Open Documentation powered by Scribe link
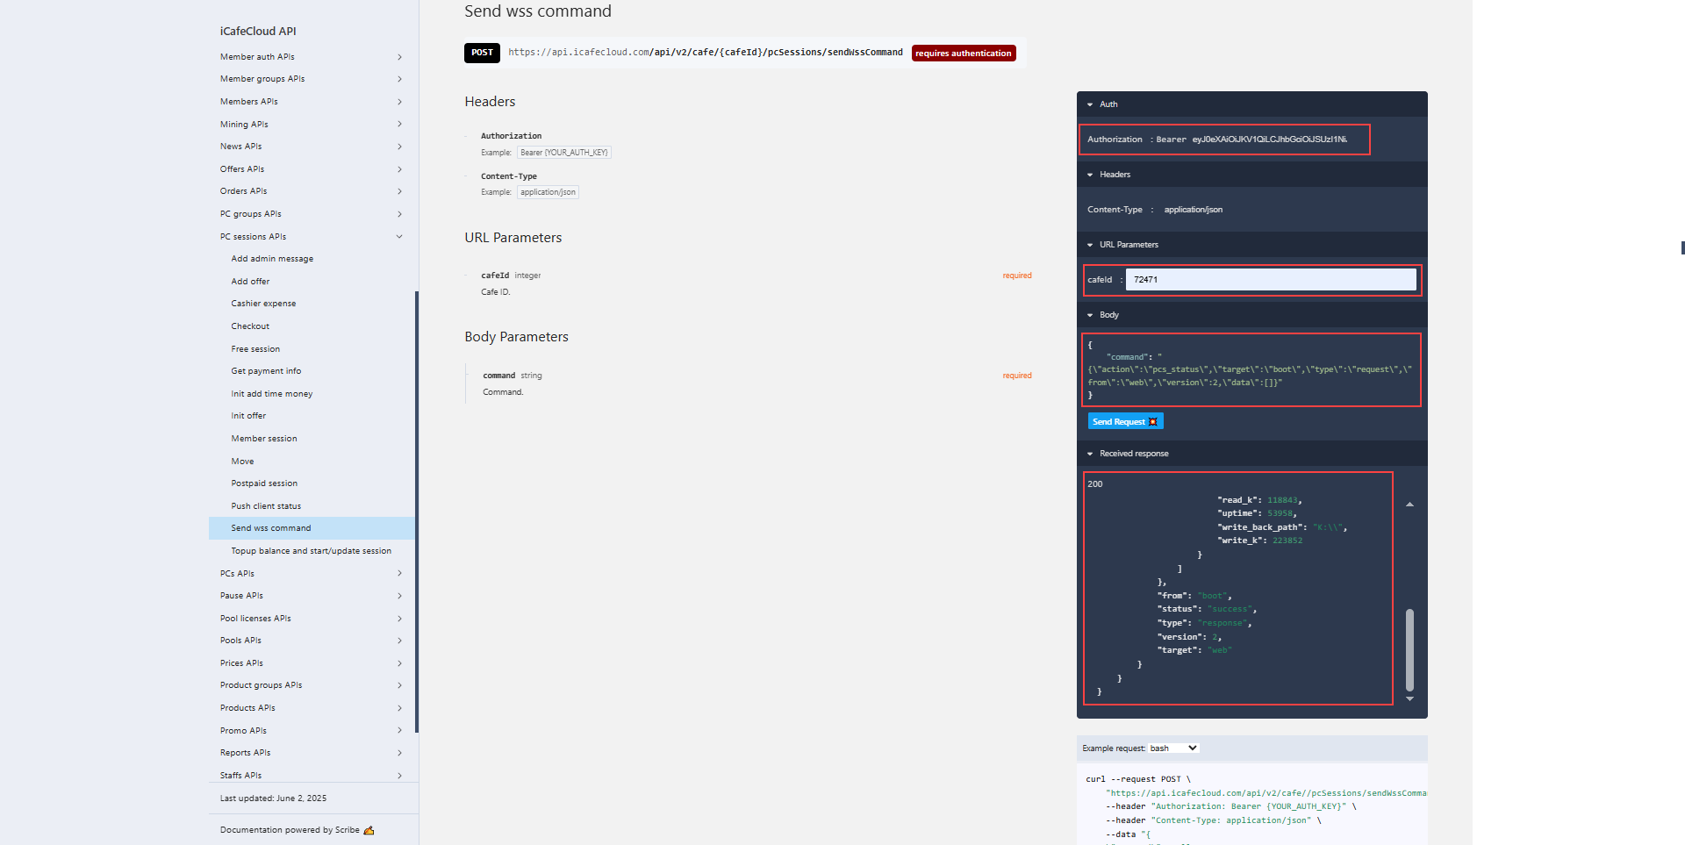1685x845 pixels. point(290,830)
